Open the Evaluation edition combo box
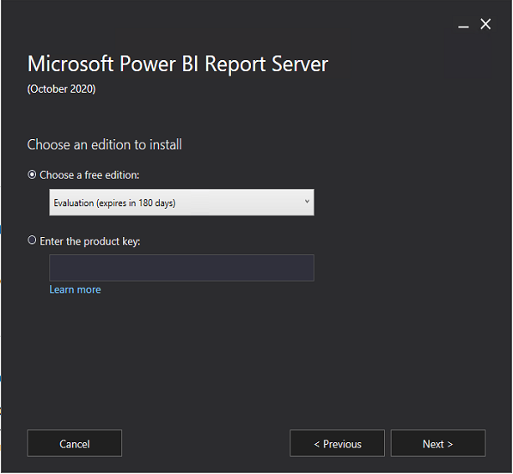513x474 pixels. (x=181, y=202)
